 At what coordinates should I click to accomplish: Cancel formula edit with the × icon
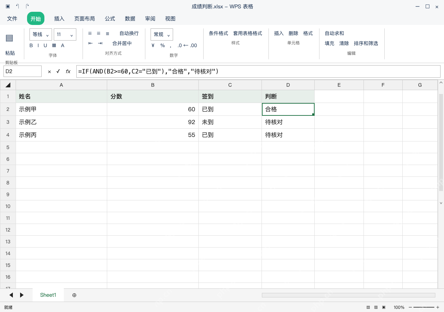(49, 71)
